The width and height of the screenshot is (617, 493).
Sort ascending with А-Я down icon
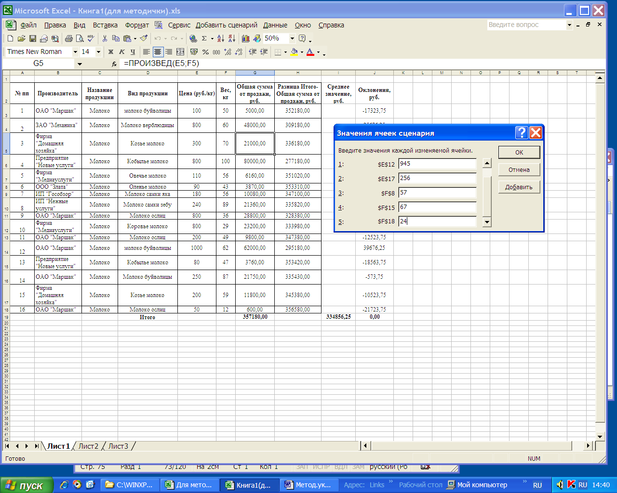click(x=221, y=39)
